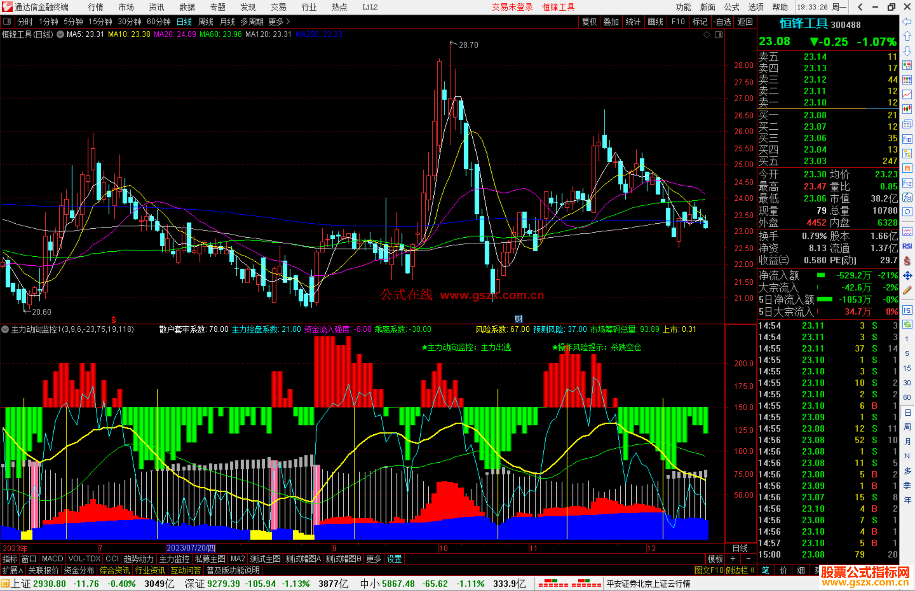Click the 2023/07/20 date marker on timeline
Screen dimensions: 915x591
click(191, 548)
